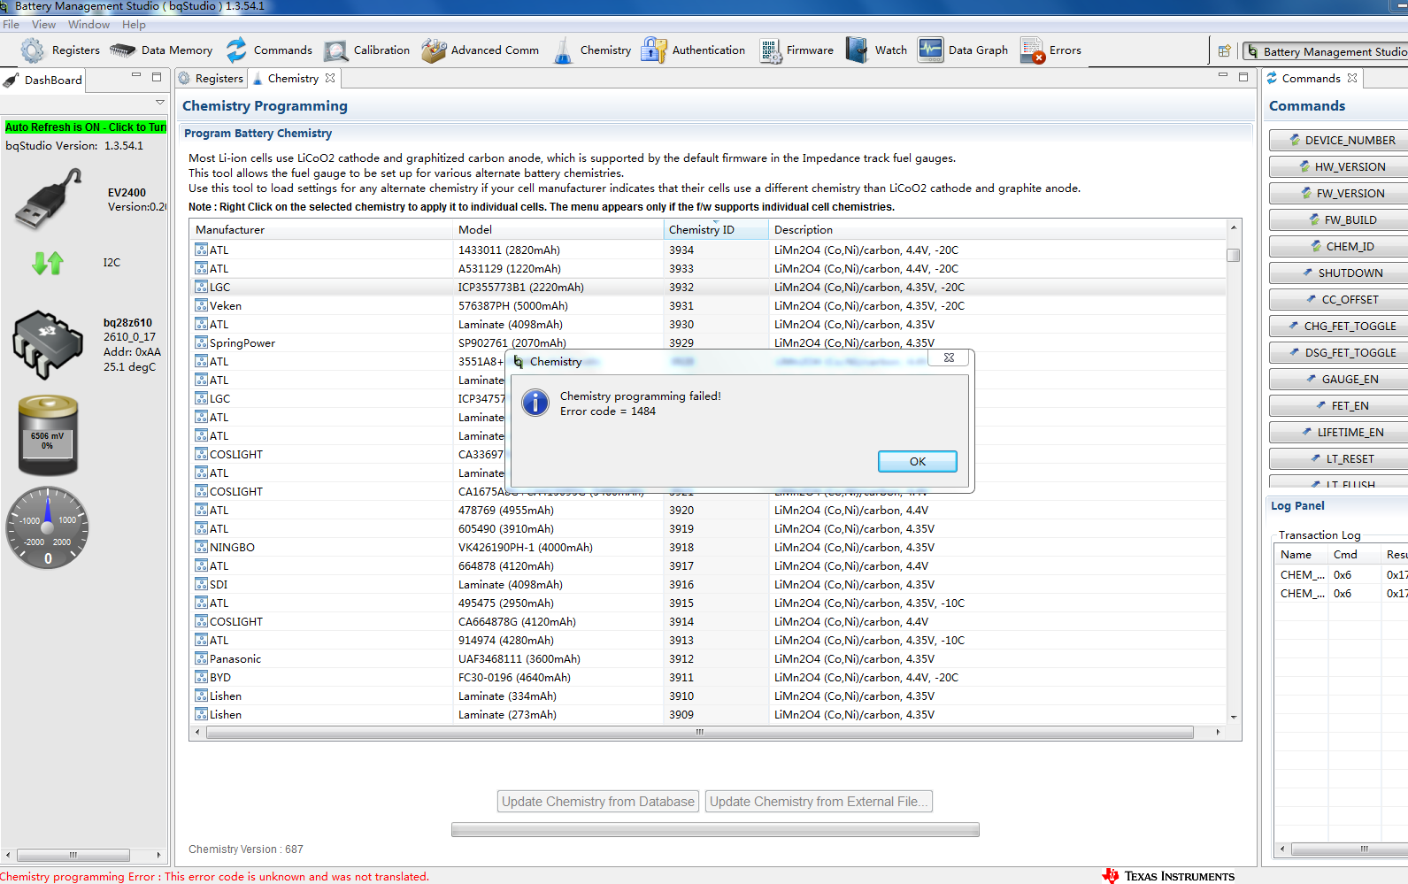This screenshot has height=884, width=1408.
Task: Click the chemistry table horizontal scrollbar
Action: [700, 733]
